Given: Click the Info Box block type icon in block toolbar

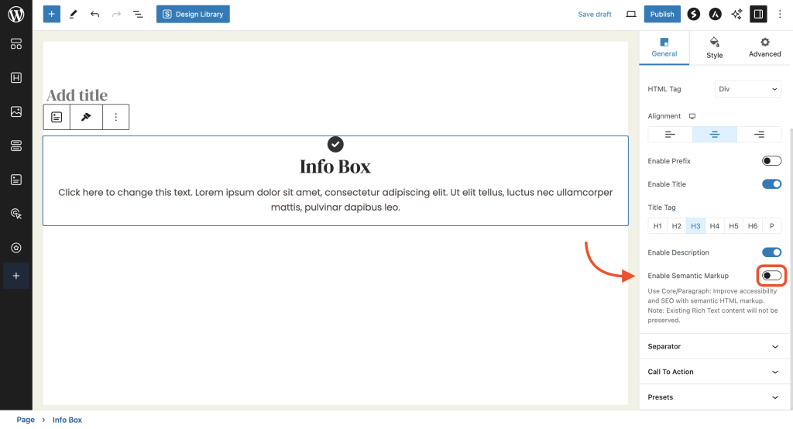Looking at the screenshot, I should click(57, 117).
